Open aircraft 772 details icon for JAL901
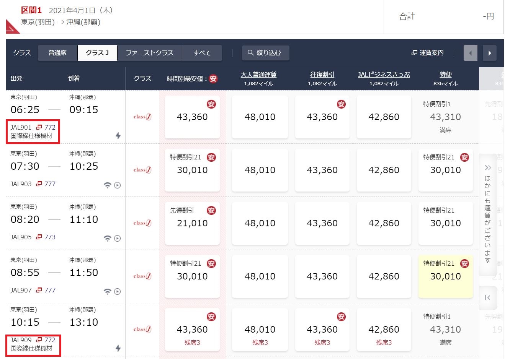The image size is (505, 359). coord(39,127)
